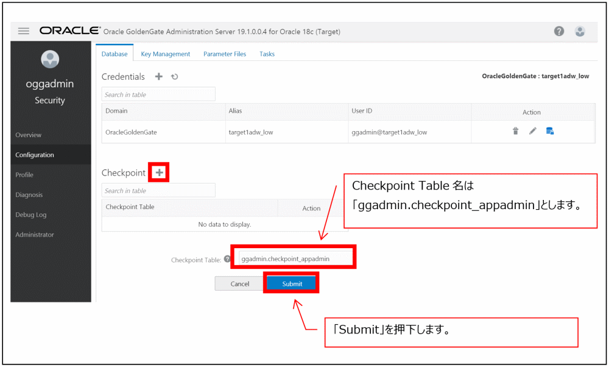Open Administrator in sidebar
This screenshot has height=367, width=609.
pos(51,235)
